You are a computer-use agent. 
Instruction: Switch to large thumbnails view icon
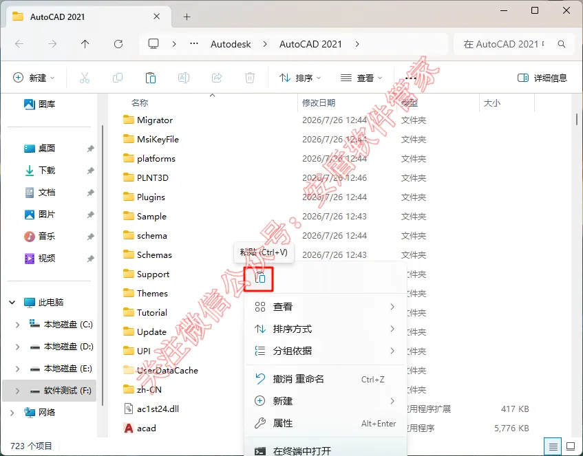pos(571,446)
